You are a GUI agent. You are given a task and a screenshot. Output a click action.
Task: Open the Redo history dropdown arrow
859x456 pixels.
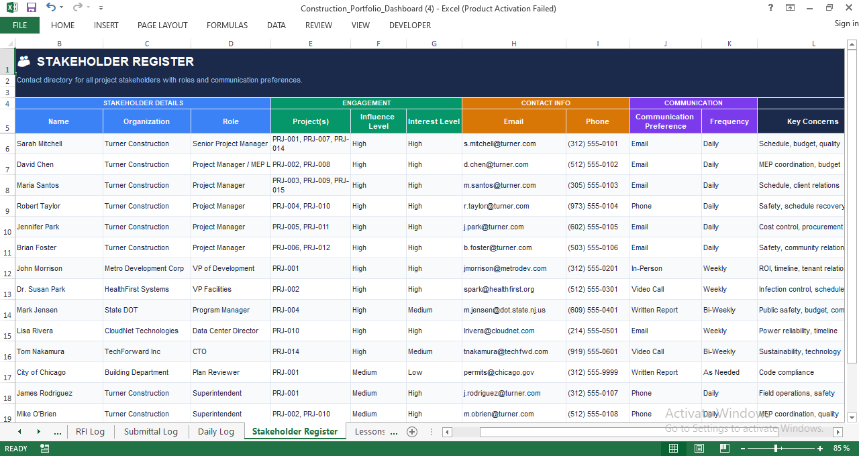click(89, 8)
